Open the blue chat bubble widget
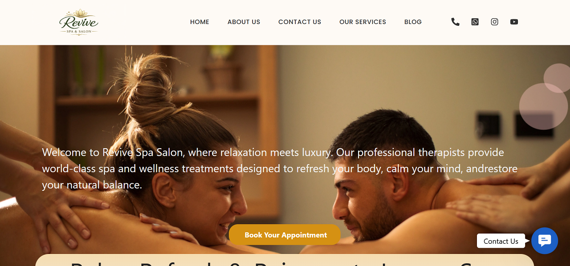Viewport: 570px width, 266px height. pyautogui.click(x=545, y=241)
